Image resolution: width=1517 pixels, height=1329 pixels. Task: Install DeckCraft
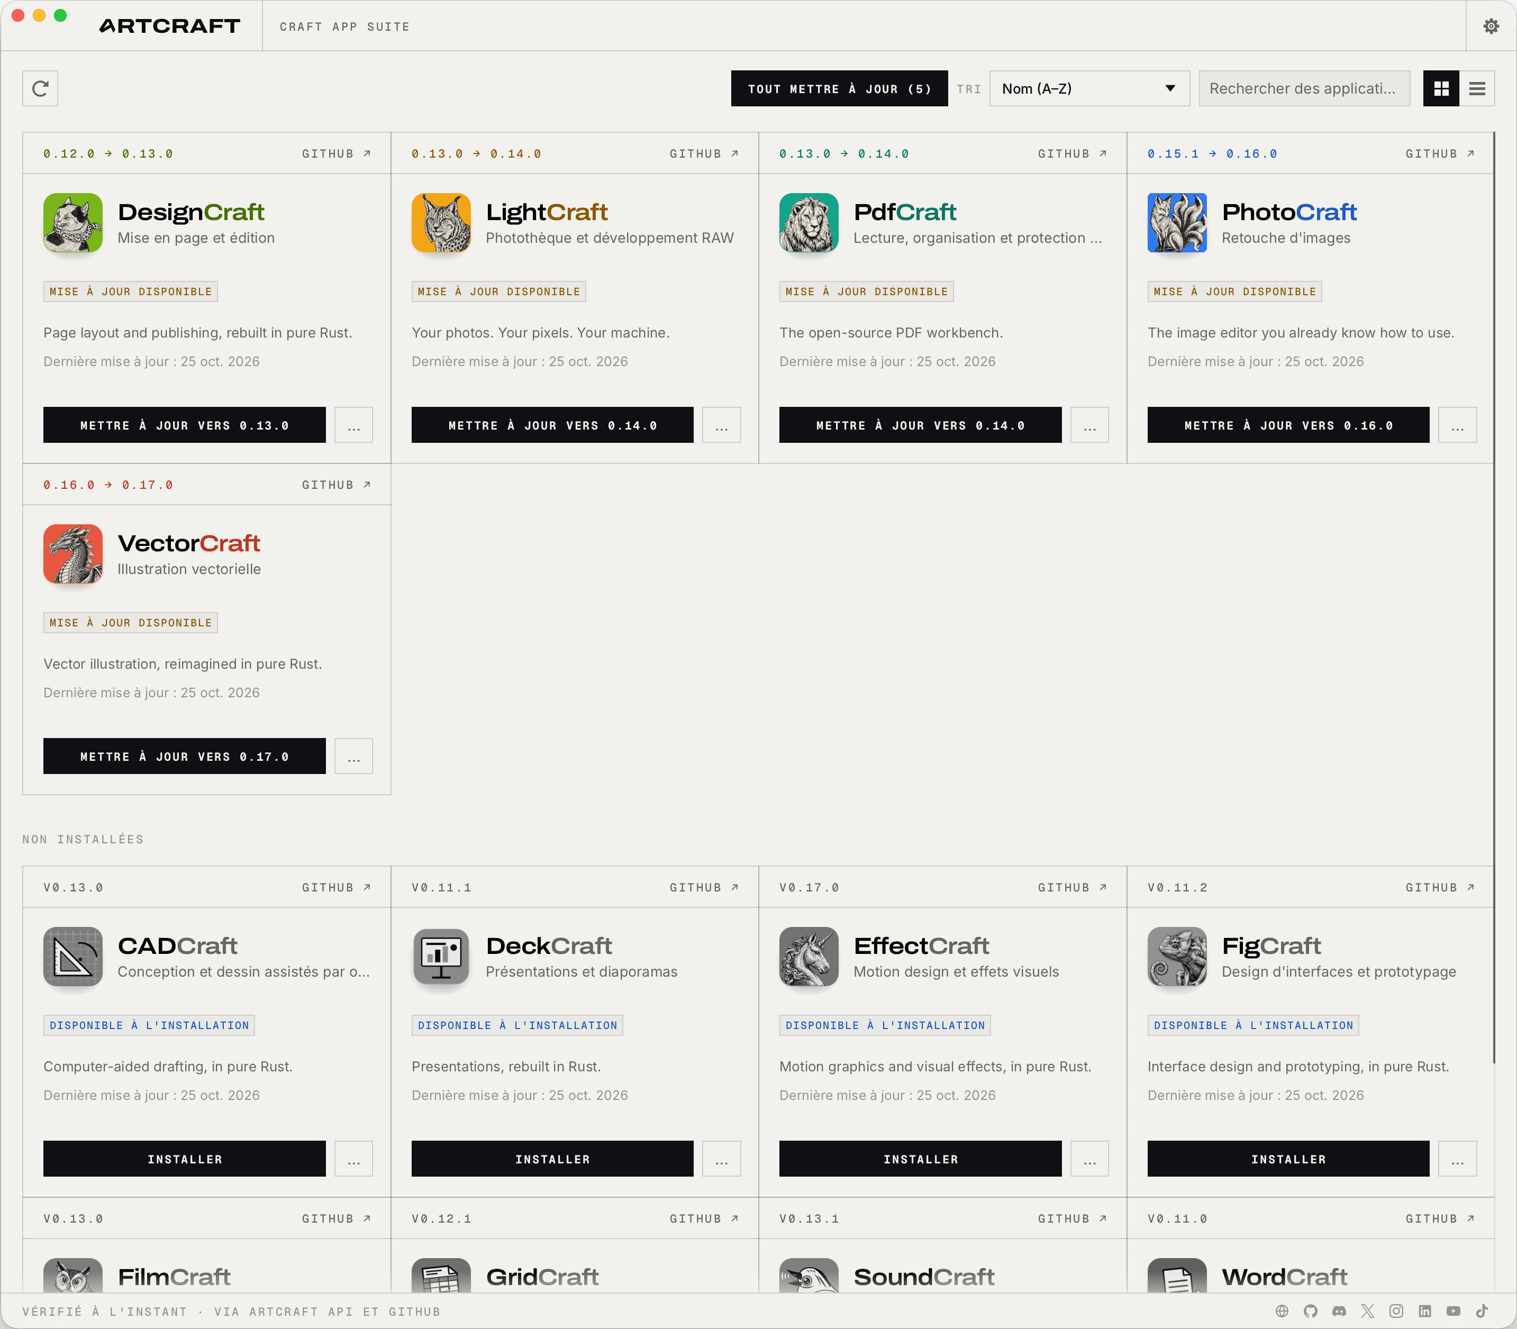pyautogui.click(x=552, y=1159)
